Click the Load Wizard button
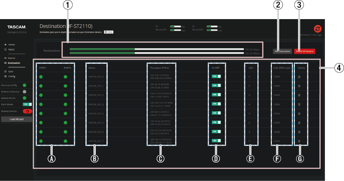The image size is (344, 181). (17, 119)
